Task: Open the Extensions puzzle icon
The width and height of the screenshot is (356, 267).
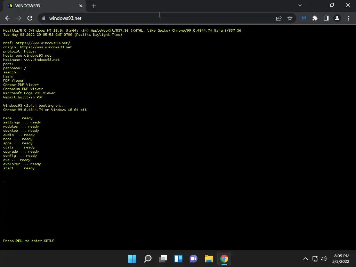Action: click(315, 18)
